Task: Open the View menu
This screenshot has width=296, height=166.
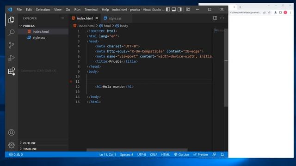Action: [58, 10]
